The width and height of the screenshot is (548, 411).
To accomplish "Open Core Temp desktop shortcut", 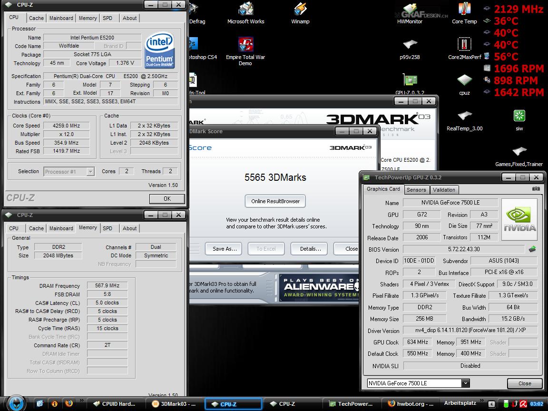I will (464, 13).
